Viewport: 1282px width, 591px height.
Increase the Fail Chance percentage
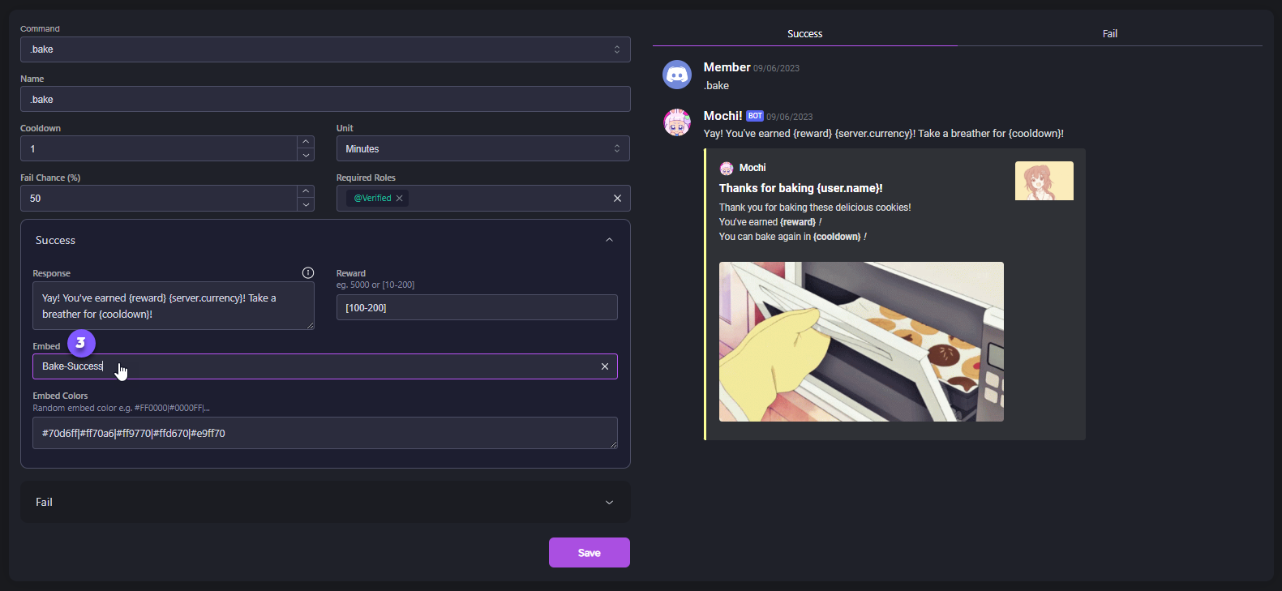pyautogui.click(x=306, y=191)
